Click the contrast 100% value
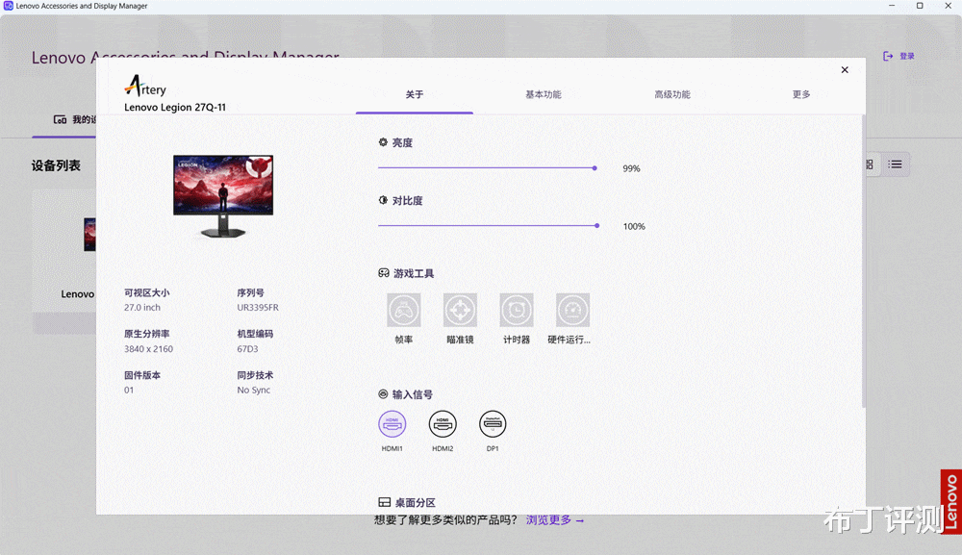Viewport: 962px width, 555px height. tap(634, 226)
